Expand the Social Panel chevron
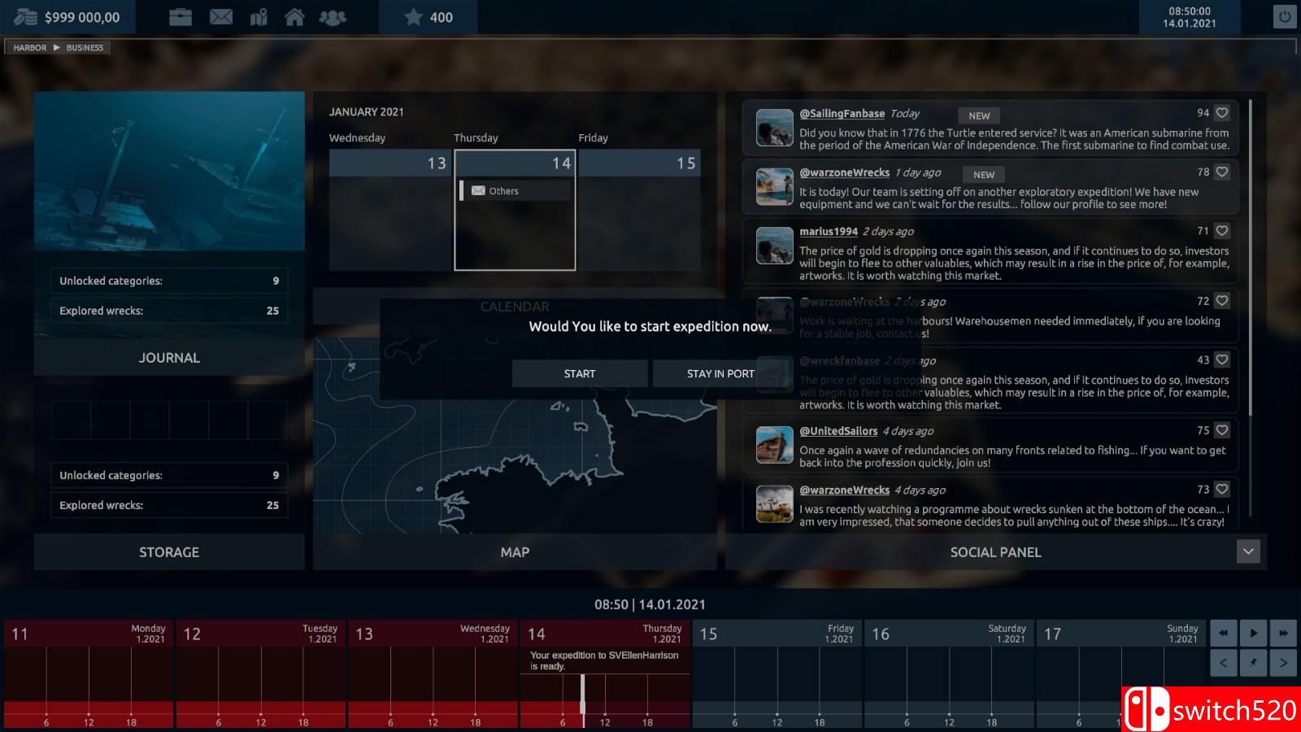Image resolution: width=1301 pixels, height=732 pixels. (x=1248, y=551)
